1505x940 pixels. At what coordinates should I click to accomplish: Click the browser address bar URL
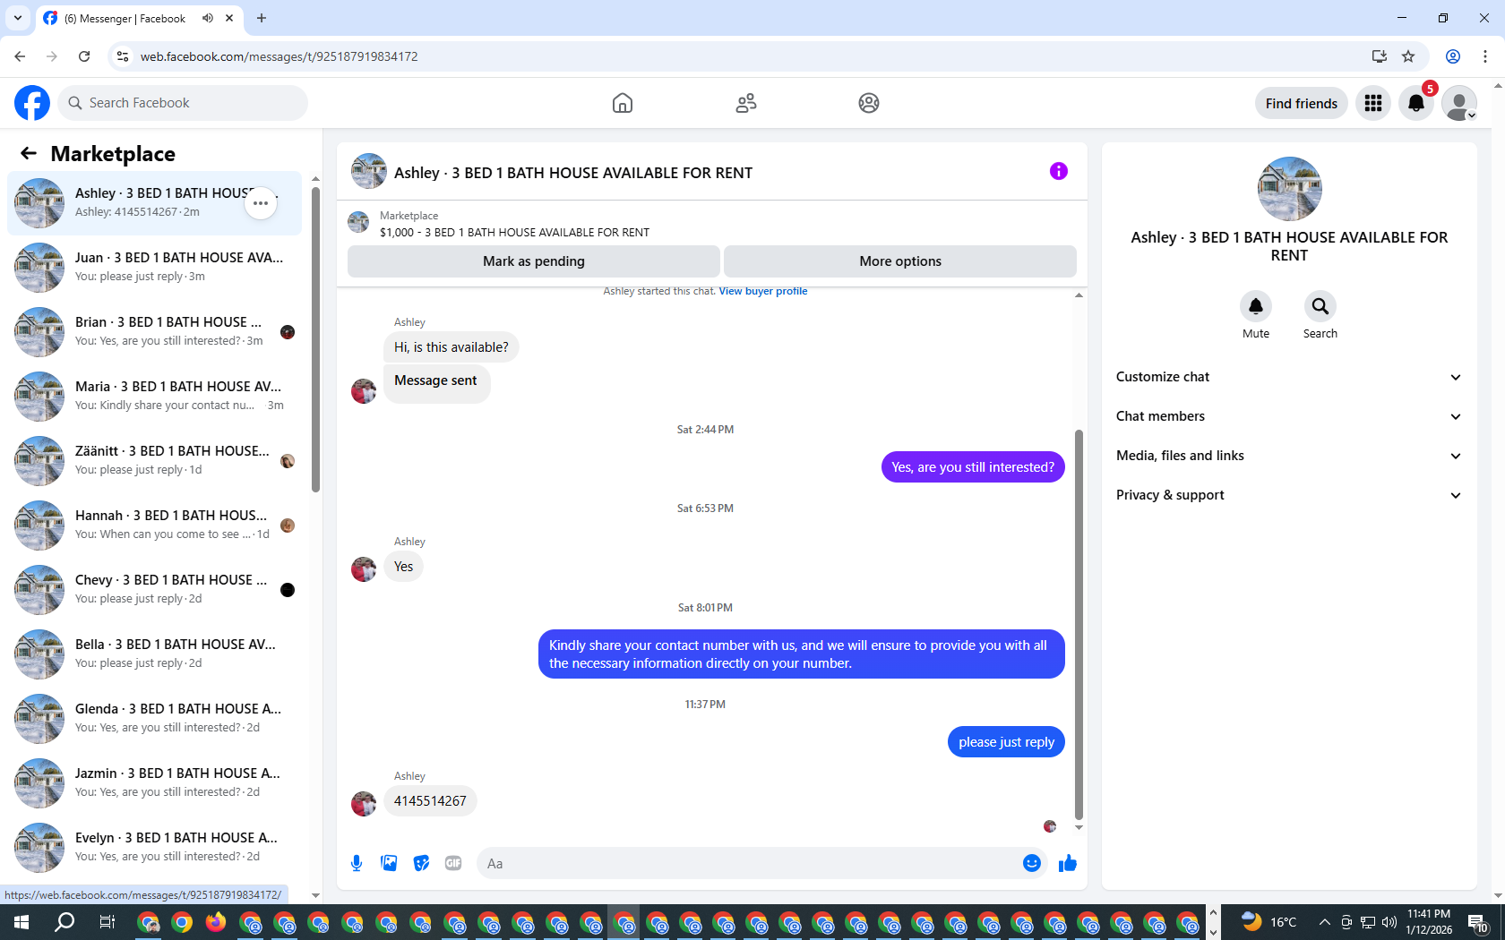coord(279,56)
